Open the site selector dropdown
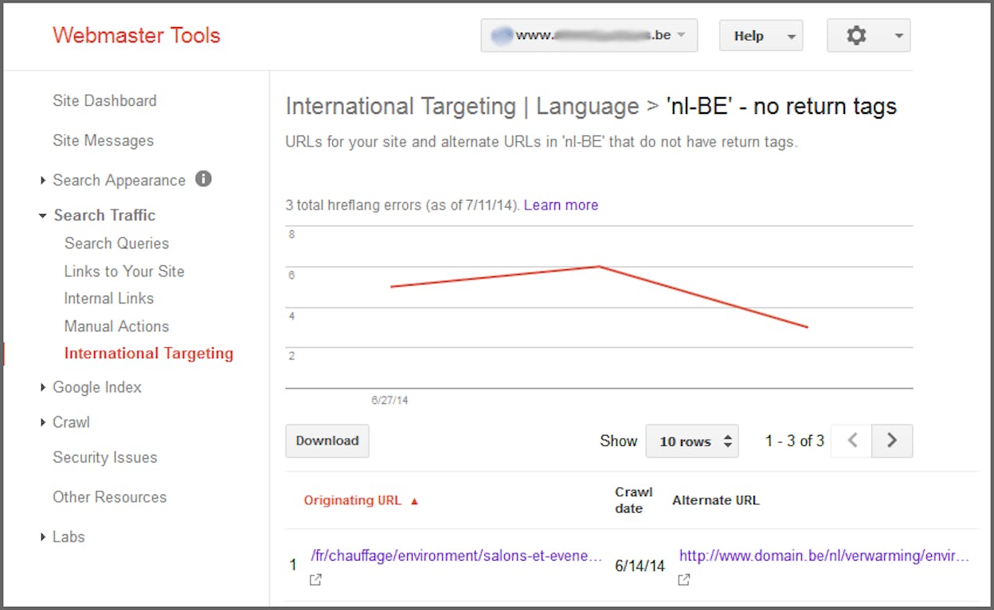 (x=589, y=36)
